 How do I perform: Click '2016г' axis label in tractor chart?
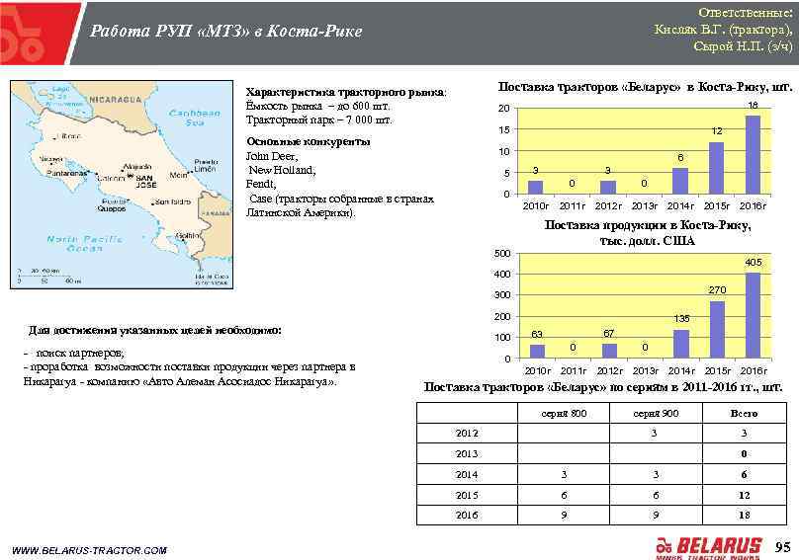[753, 205]
